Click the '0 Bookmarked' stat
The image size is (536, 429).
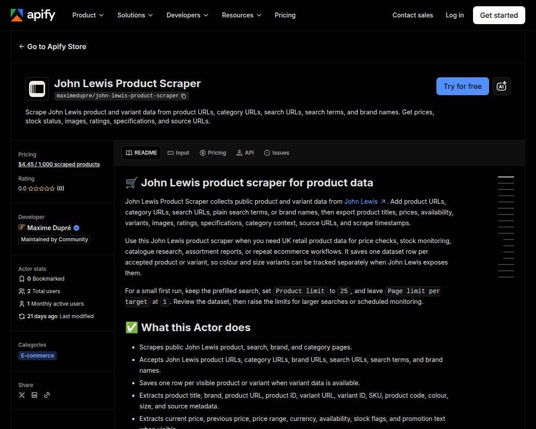point(42,279)
